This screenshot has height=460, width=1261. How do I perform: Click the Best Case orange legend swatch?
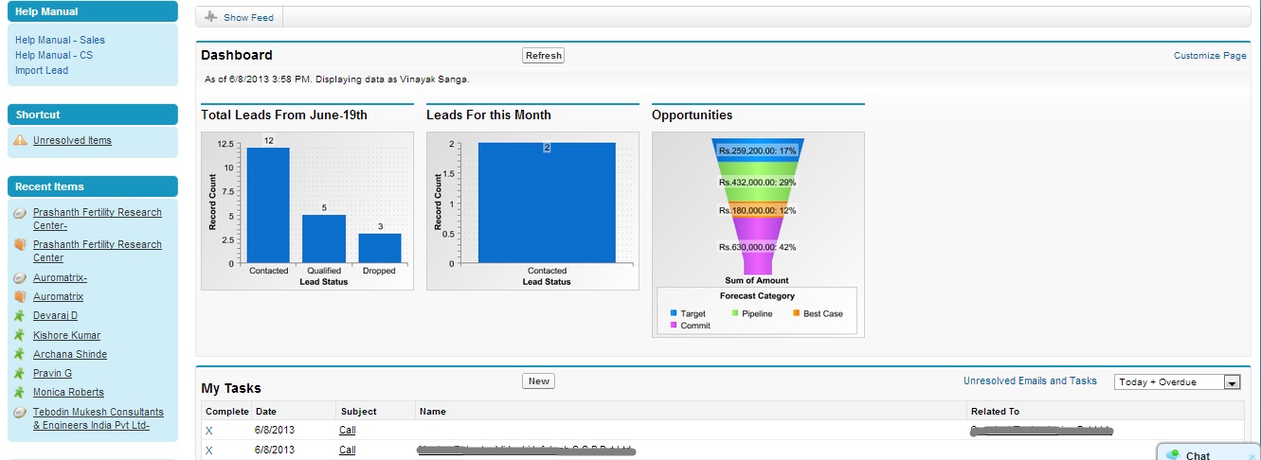pos(796,313)
